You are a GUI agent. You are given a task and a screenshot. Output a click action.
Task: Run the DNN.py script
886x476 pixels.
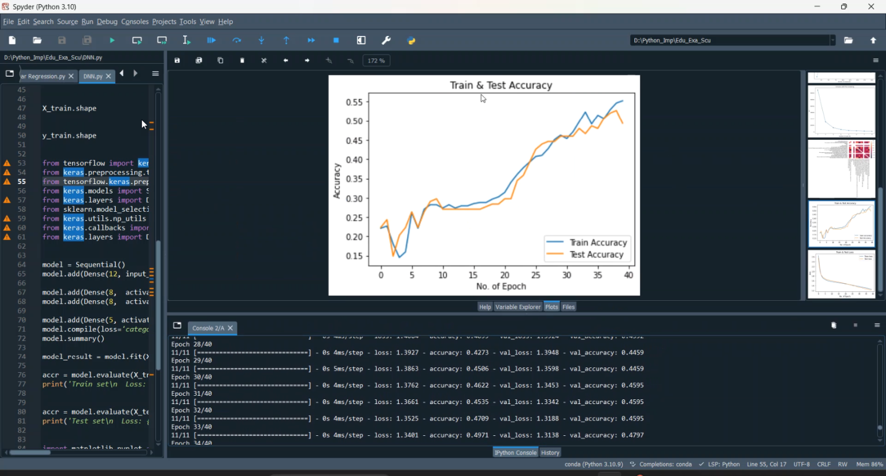(x=112, y=40)
